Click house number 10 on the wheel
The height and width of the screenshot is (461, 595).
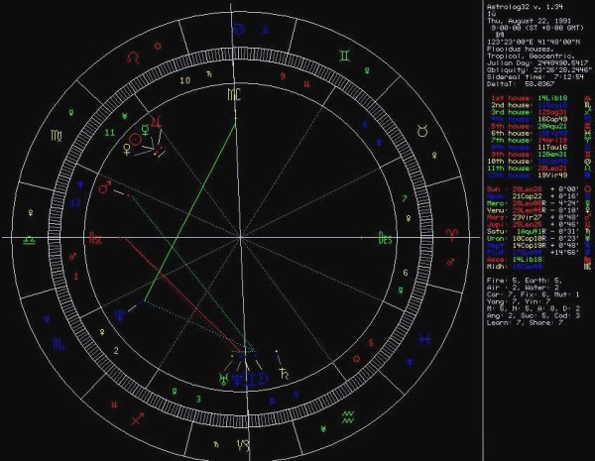click(184, 80)
